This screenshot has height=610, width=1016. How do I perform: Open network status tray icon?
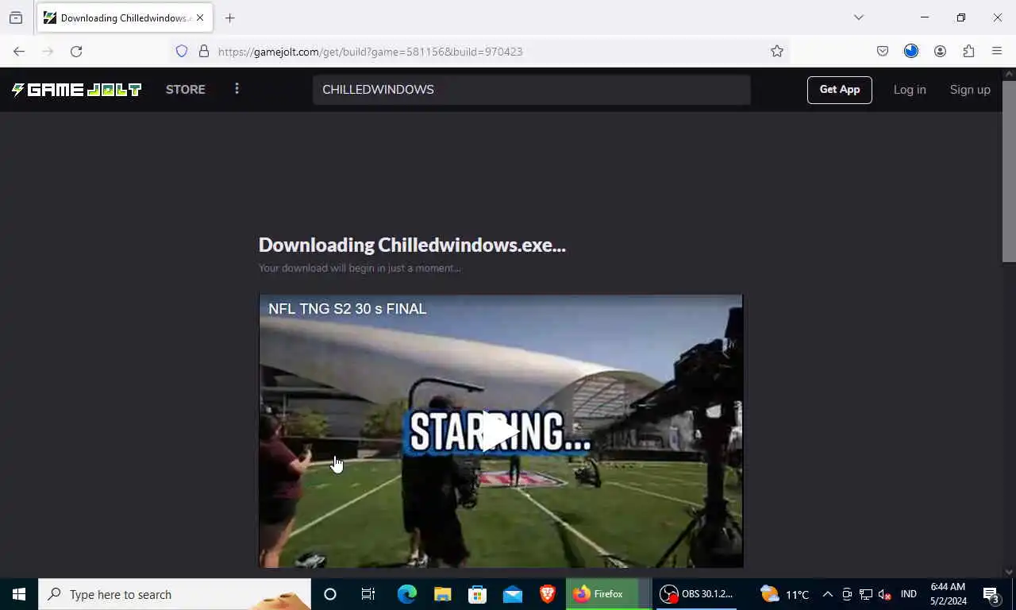866,594
